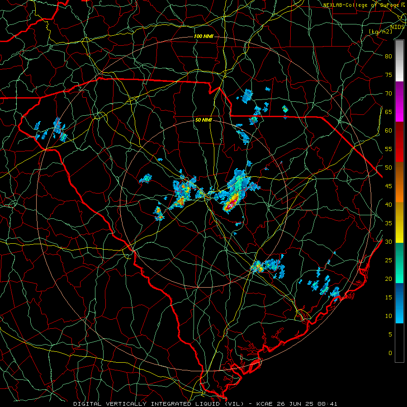This screenshot has width=407, height=407.
Task: Click the 0 value on the VIL scale
Action: pyautogui.click(x=390, y=353)
